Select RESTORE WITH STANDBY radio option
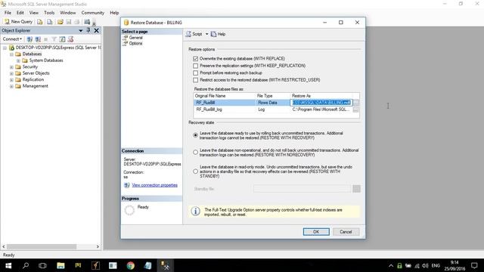484x272 pixels. [195, 172]
